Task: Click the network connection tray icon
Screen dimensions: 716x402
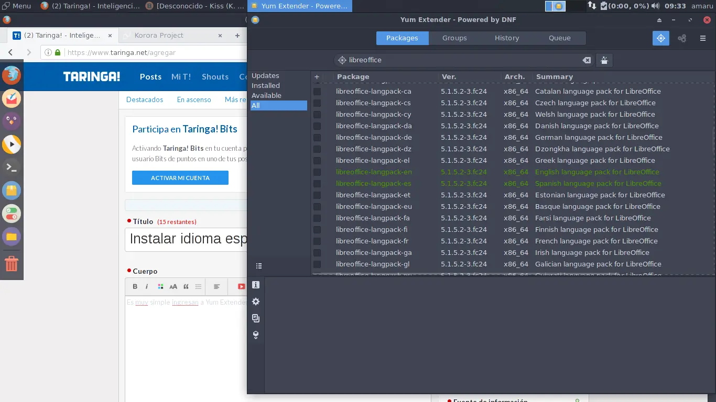Action: [592, 6]
